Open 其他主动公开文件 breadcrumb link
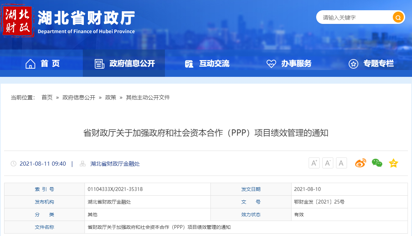The height and width of the screenshot is (236, 412). (x=148, y=97)
